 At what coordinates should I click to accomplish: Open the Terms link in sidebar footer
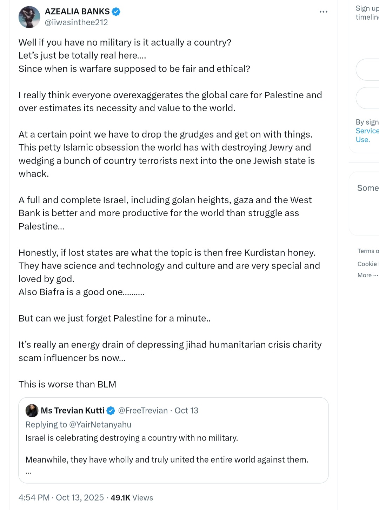click(x=368, y=251)
